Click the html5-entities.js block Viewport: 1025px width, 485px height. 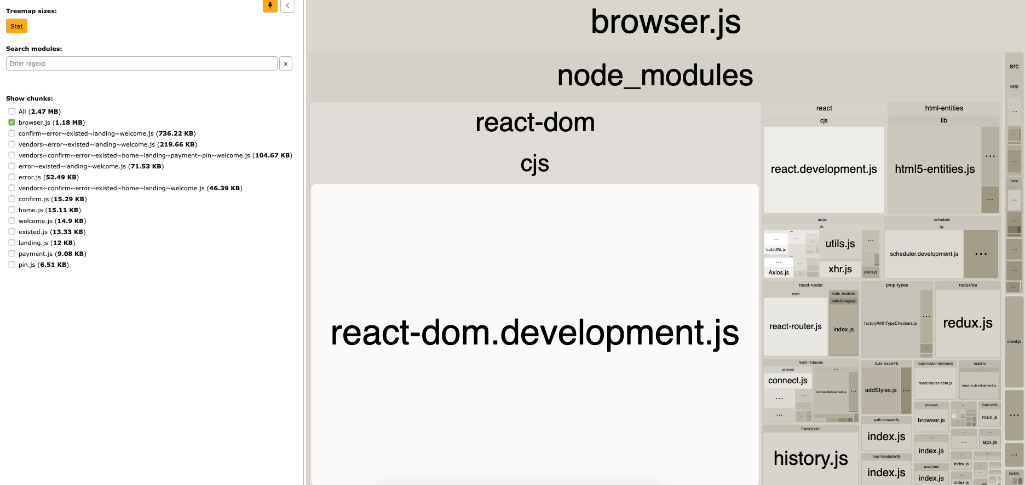point(935,170)
